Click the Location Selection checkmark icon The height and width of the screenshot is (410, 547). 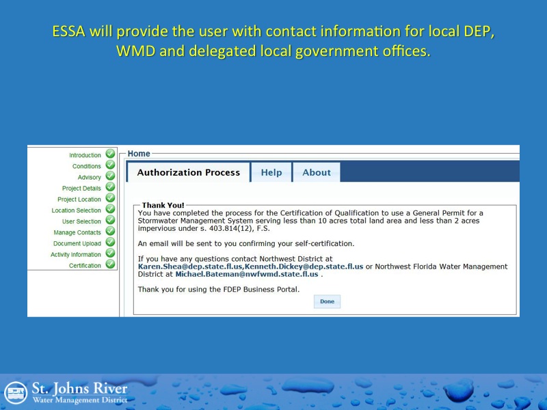(x=110, y=210)
